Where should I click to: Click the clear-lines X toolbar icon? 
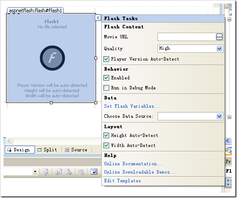click(x=81, y=172)
